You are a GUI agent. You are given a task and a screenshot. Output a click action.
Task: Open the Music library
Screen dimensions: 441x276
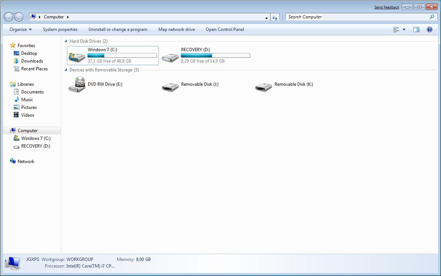(x=27, y=100)
